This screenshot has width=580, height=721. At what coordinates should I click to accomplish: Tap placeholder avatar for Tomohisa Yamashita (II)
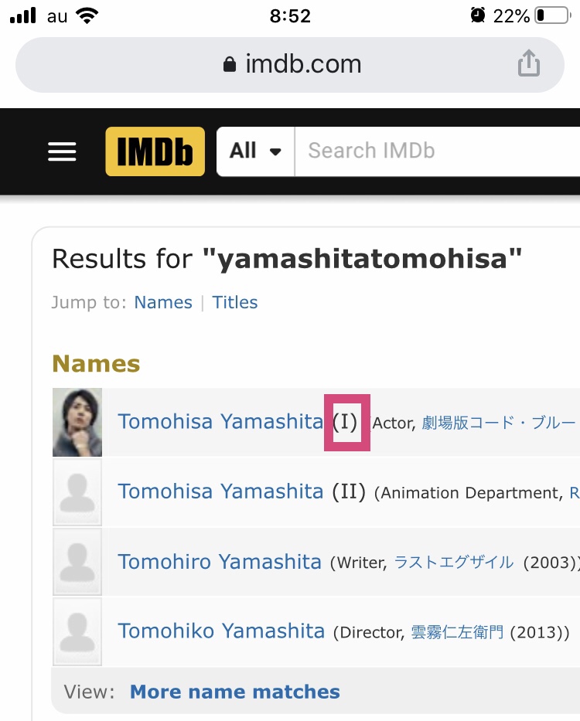77,492
